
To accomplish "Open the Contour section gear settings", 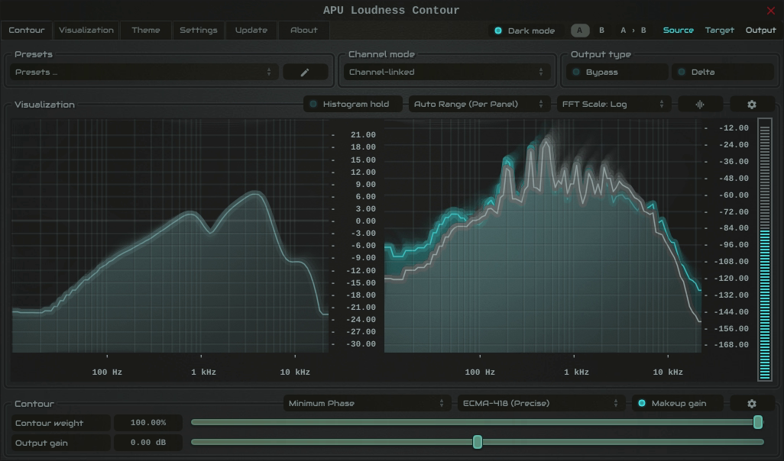I will pos(751,403).
